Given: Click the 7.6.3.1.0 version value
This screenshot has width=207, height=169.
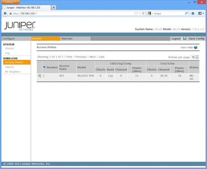Looking at the screenshot, I should pos(198,29).
